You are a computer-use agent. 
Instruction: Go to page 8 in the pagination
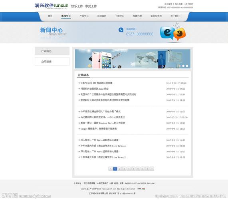click(147, 169)
